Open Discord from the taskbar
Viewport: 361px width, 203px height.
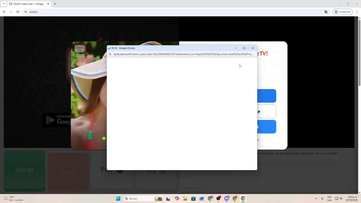(226, 198)
